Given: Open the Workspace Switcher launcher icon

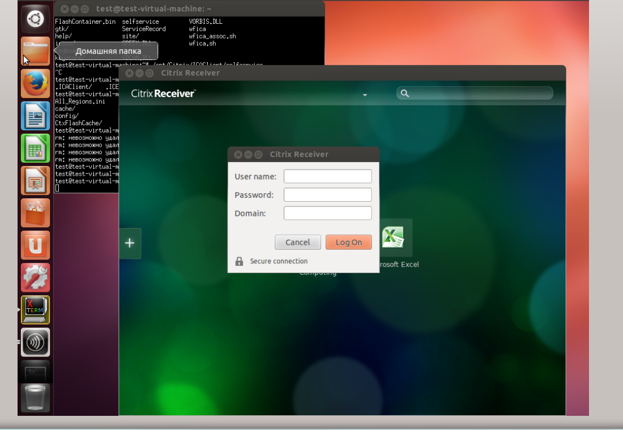Looking at the screenshot, I should pos(35,372).
